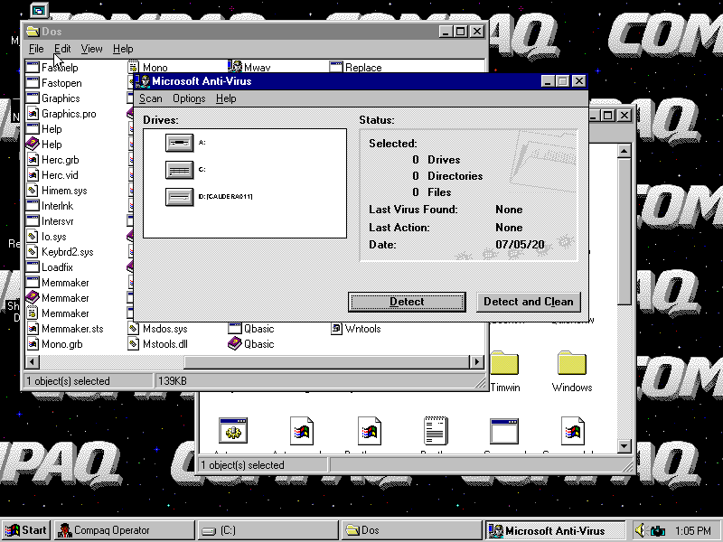
Task: Select the Loadfix program icon
Action: [33, 267]
